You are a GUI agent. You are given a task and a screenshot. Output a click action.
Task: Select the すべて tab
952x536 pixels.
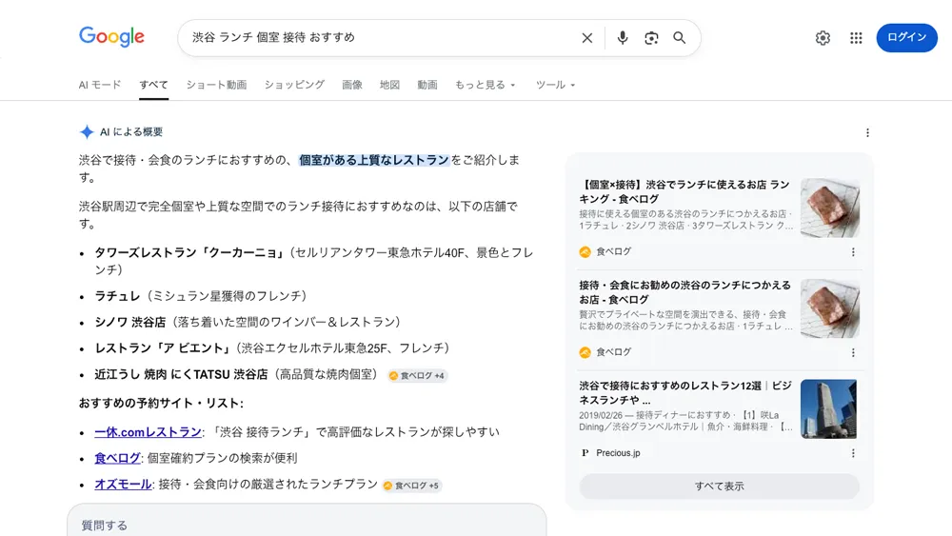(x=153, y=85)
